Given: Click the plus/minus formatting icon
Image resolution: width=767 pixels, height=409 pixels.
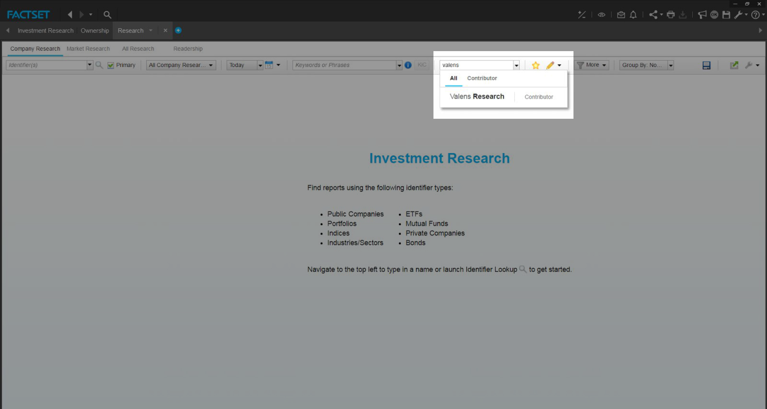Looking at the screenshot, I should [582, 15].
